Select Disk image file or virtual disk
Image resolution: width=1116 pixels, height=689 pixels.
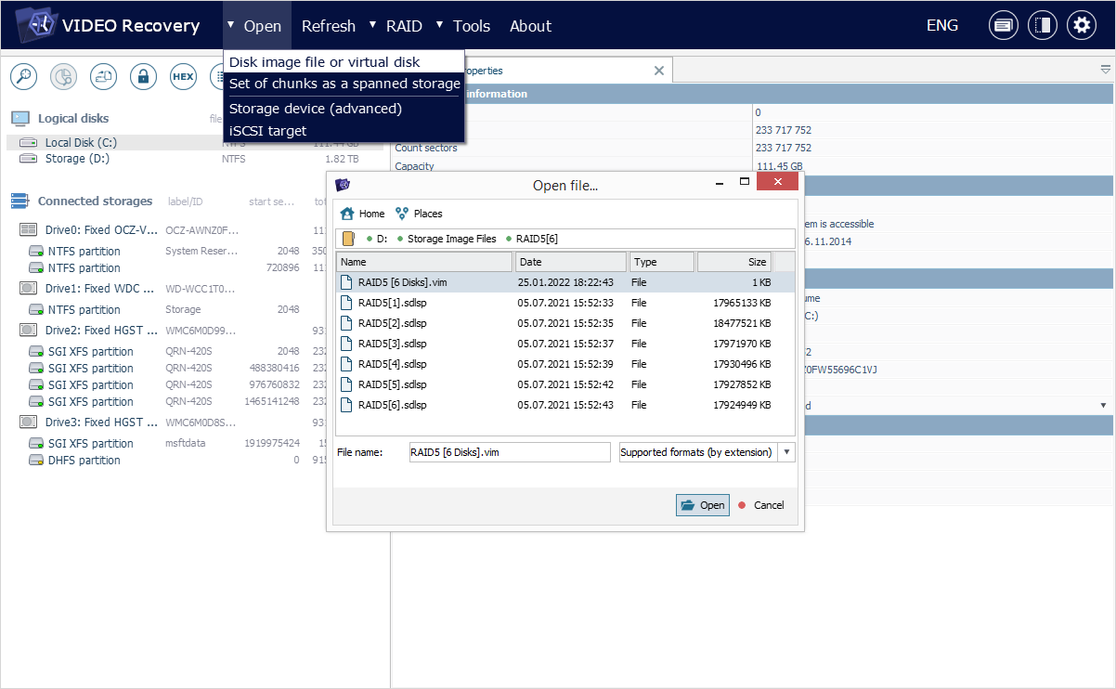[344, 61]
